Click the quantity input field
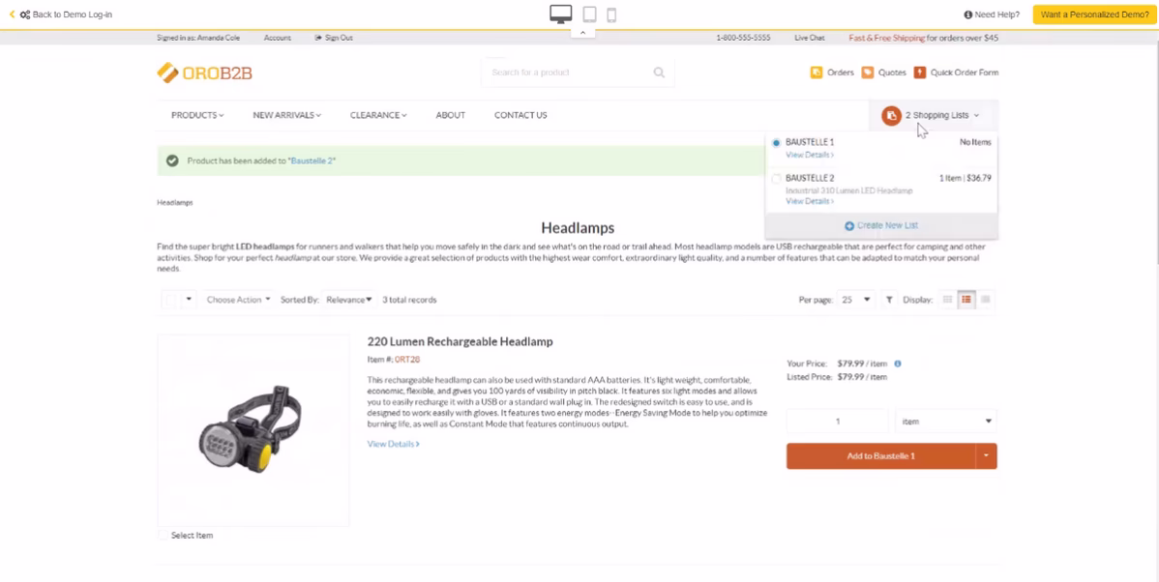 click(837, 422)
